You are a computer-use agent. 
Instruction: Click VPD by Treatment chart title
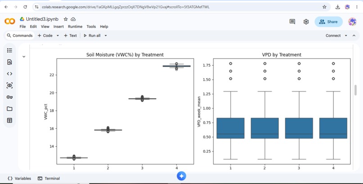(x=281, y=55)
